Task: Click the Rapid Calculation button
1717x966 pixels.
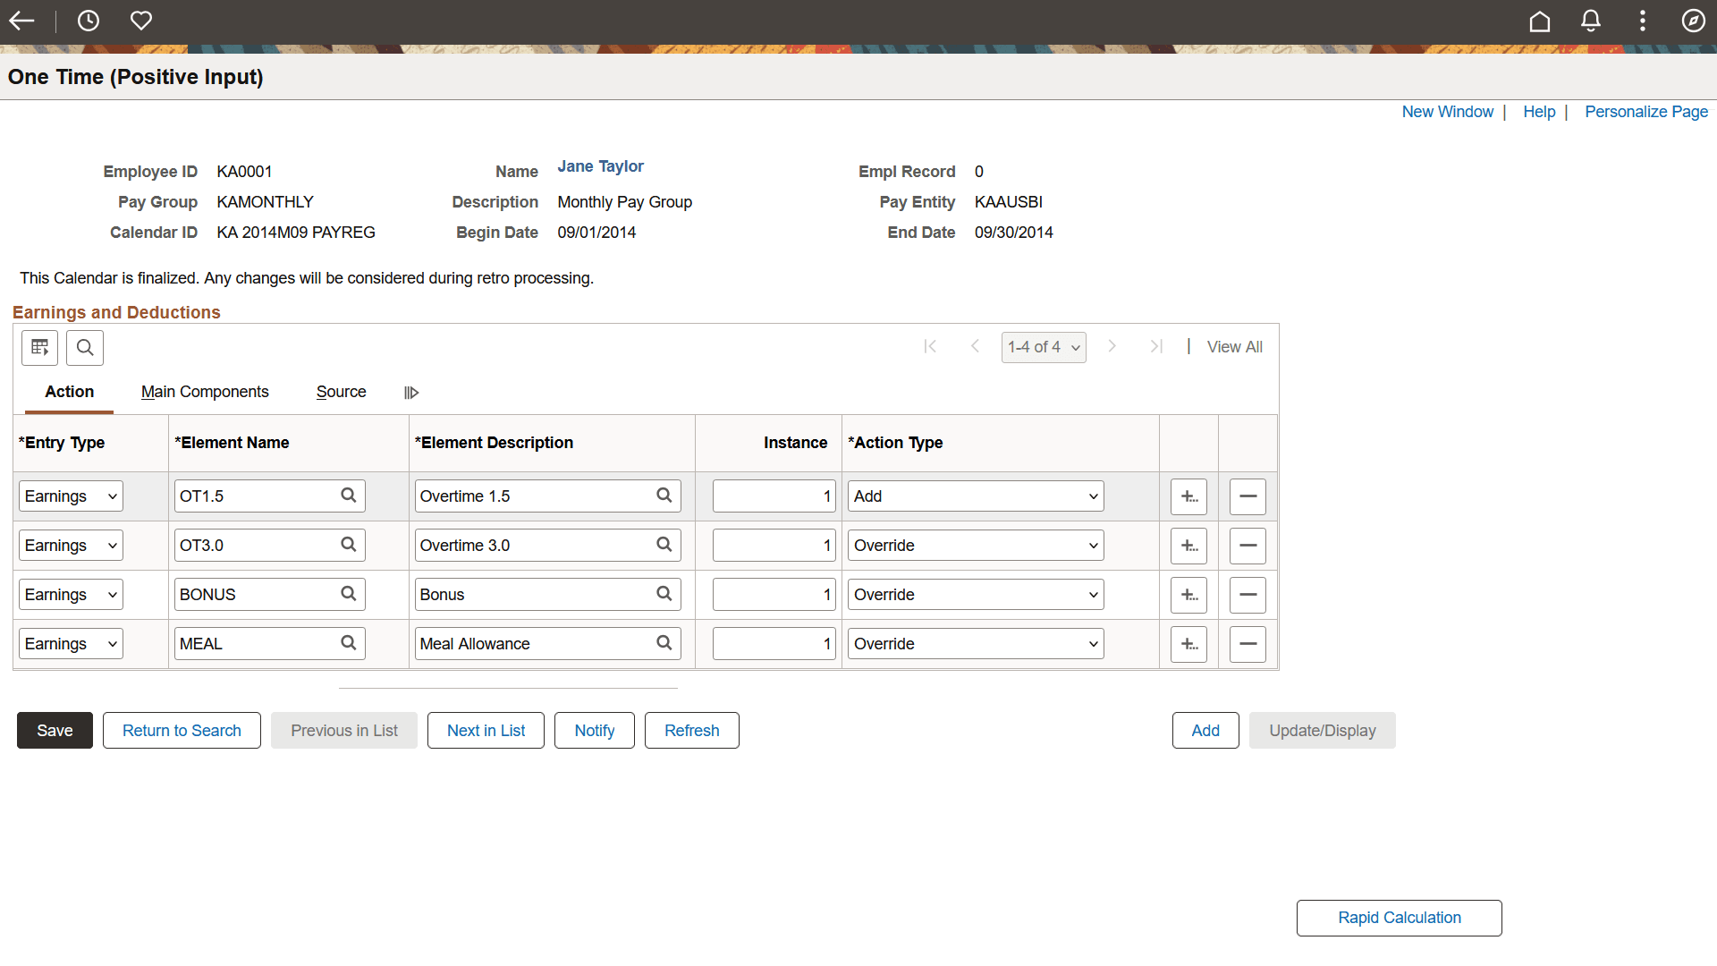Action: 1399,918
